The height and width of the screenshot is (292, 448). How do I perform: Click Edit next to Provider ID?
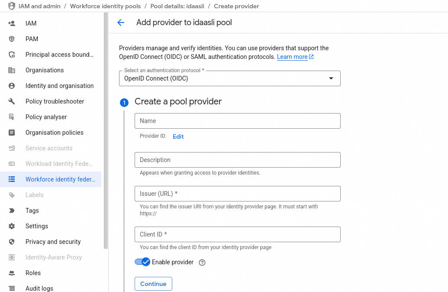coord(178,136)
